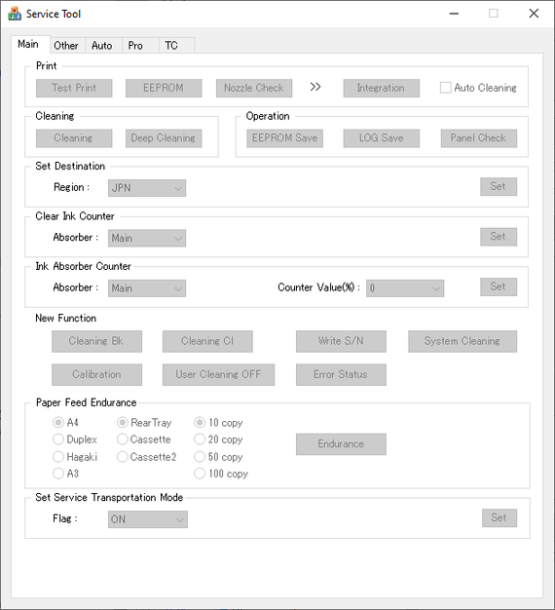Open the Flag dropdown set to ON

148,519
